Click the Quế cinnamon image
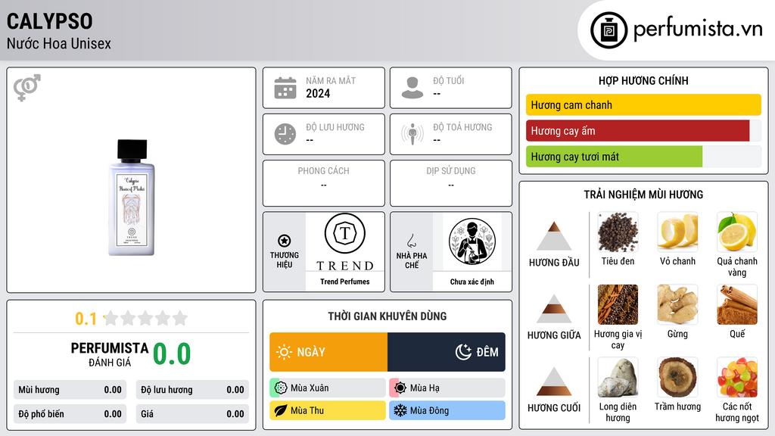 pos(737,304)
